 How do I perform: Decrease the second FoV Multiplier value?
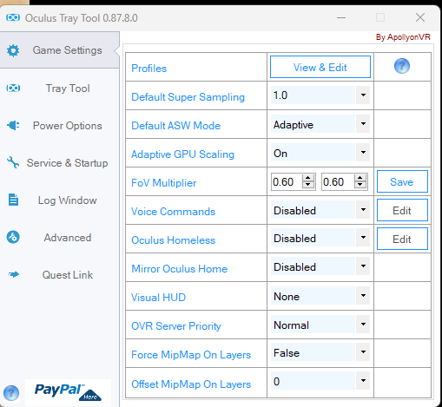(x=360, y=185)
